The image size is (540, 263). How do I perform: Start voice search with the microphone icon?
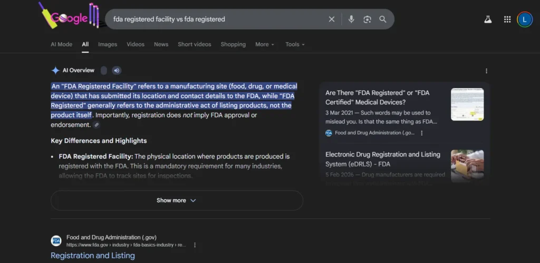point(351,20)
